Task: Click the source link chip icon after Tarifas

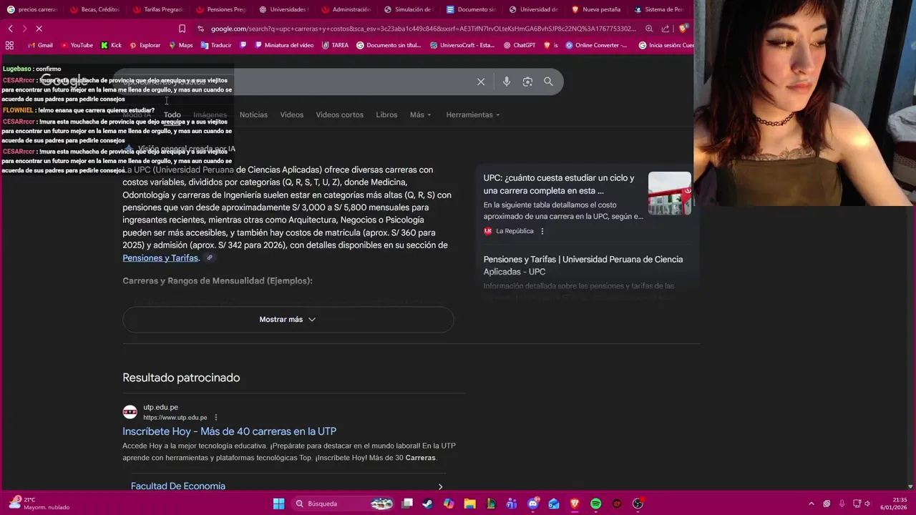Action: [x=210, y=257]
